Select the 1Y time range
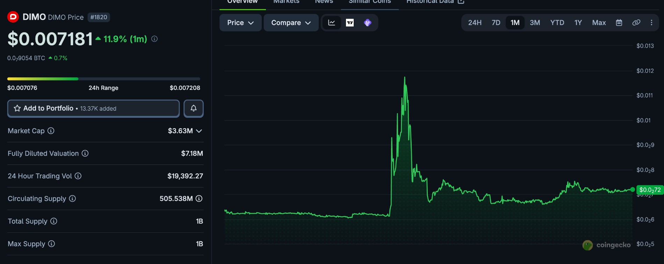The height and width of the screenshot is (264, 664). tap(578, 23)
